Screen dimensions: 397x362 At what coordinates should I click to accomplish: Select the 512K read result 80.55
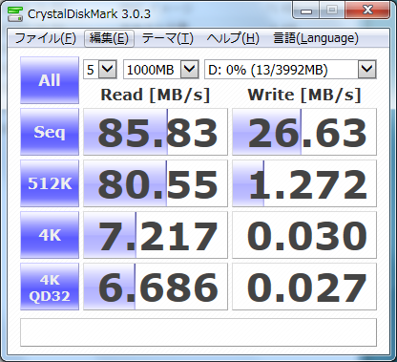[x=156, y=183]
